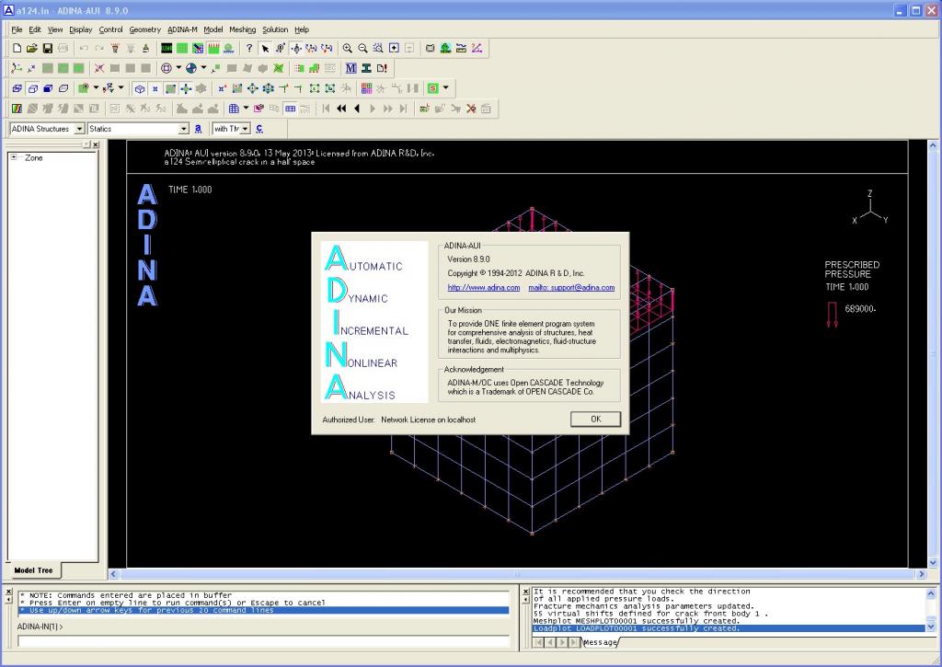Follow the http://www.adina.com link
The image size is (942, 667).
coord(484,288)
